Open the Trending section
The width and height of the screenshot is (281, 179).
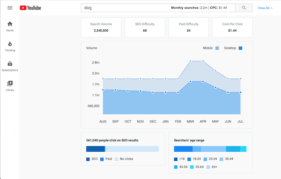click(x=10, y=46)
